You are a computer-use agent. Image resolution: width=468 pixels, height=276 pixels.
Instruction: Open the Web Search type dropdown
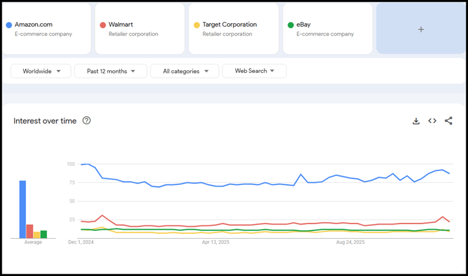(x=254, y=71)
